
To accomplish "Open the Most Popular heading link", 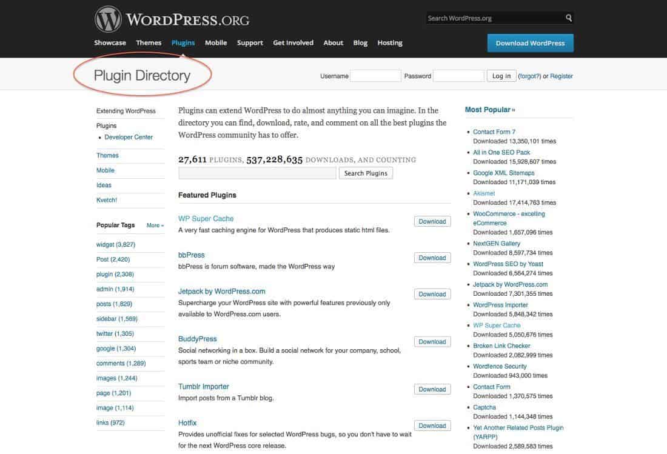I will (489, 110).
